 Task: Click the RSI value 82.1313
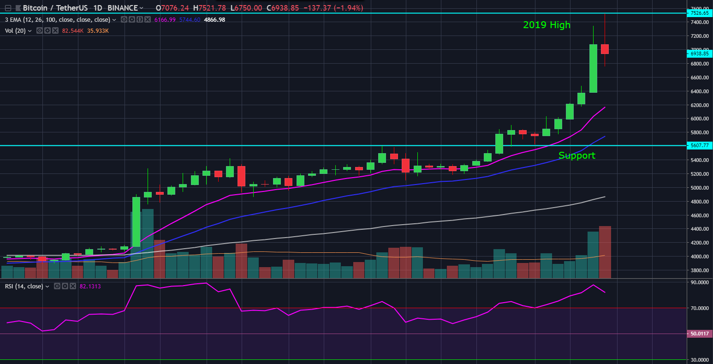[90, 286]
